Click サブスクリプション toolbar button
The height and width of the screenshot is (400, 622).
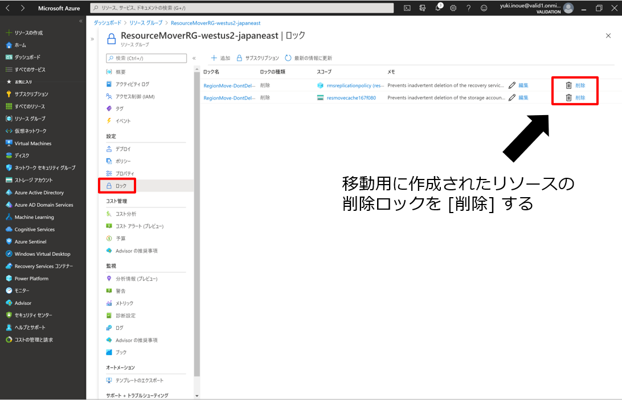[x=258, y=58]
